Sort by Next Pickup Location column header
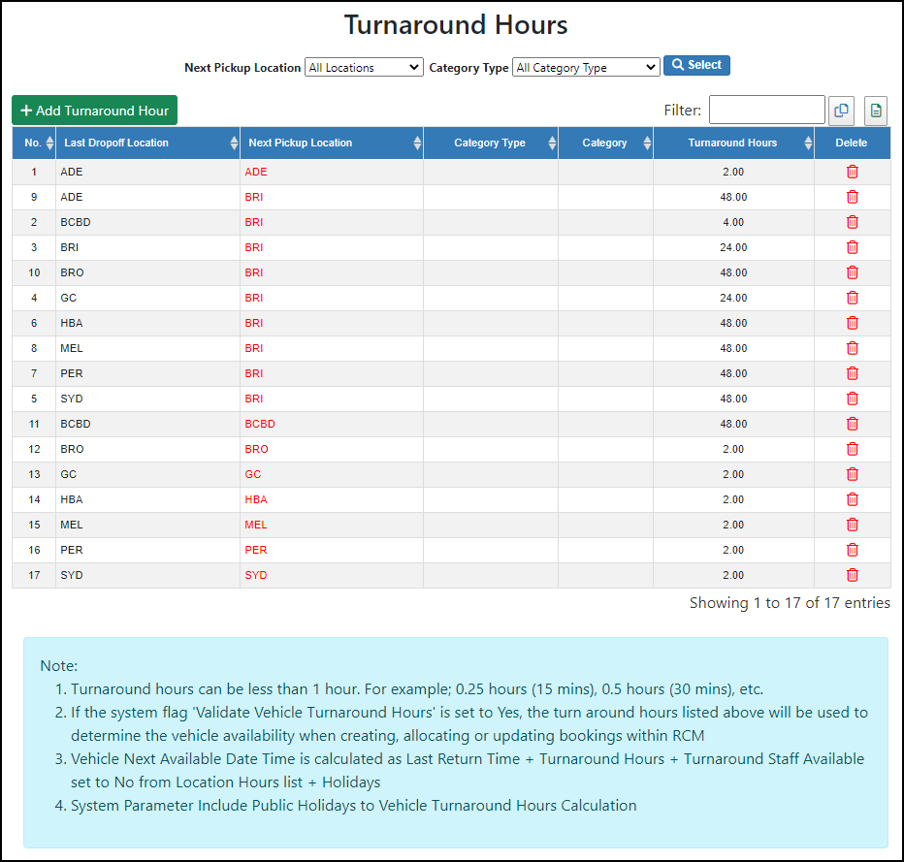The image size is (904, 862). [332, 143]
